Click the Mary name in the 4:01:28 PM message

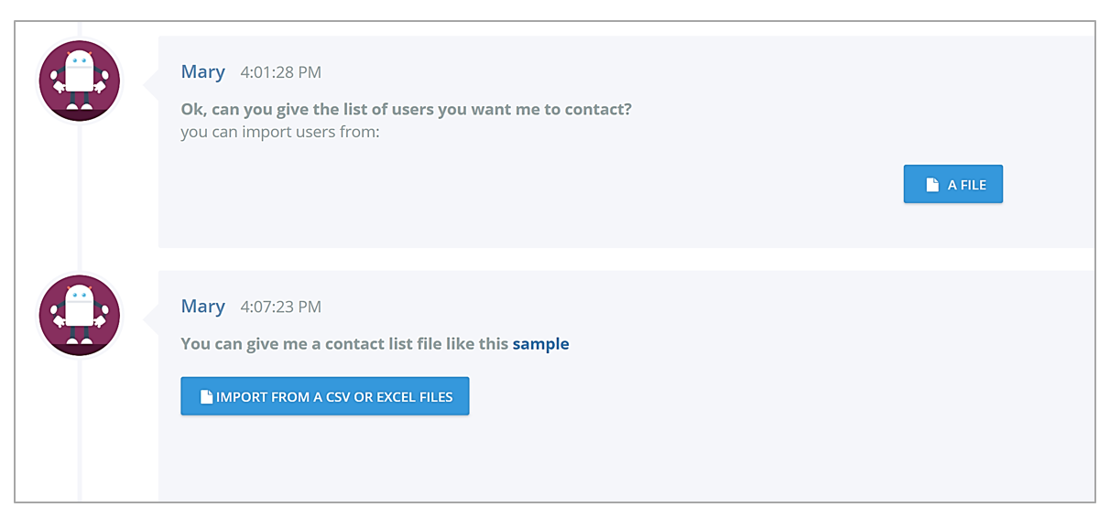203,71
